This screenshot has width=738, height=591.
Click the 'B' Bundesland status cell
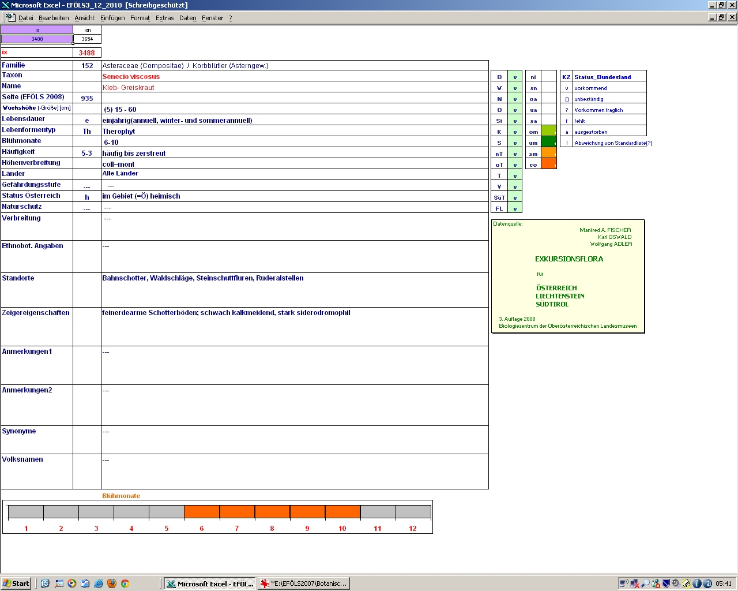pos(515,77)
